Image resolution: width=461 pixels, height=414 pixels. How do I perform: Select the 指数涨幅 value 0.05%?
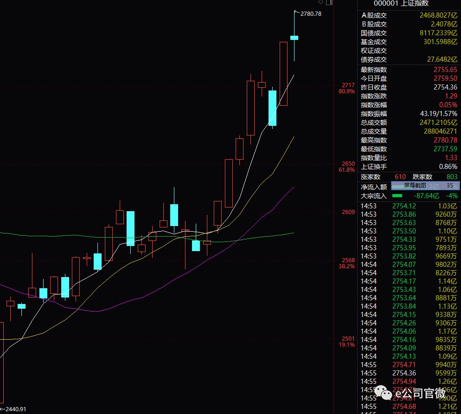coord(448,105)
